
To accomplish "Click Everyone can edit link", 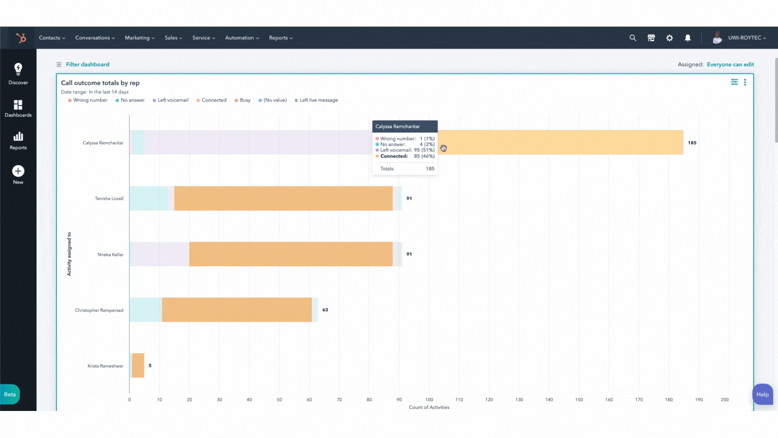I will 730,64.
